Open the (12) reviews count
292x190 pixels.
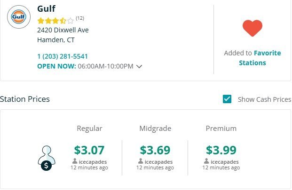point(80,18)
